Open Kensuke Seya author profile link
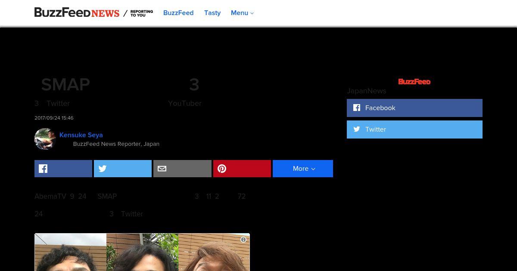Image resolution: width=517 pixels, height=271 pixels. (81, 135)
